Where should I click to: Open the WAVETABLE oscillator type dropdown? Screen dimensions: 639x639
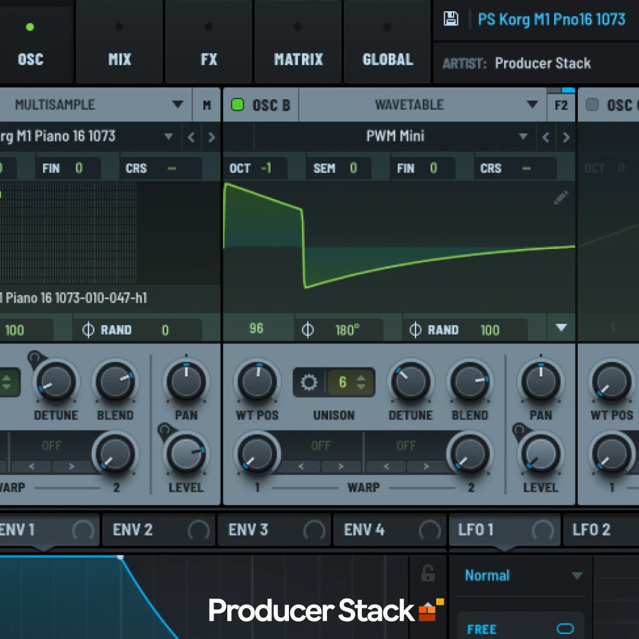[532, 104]
